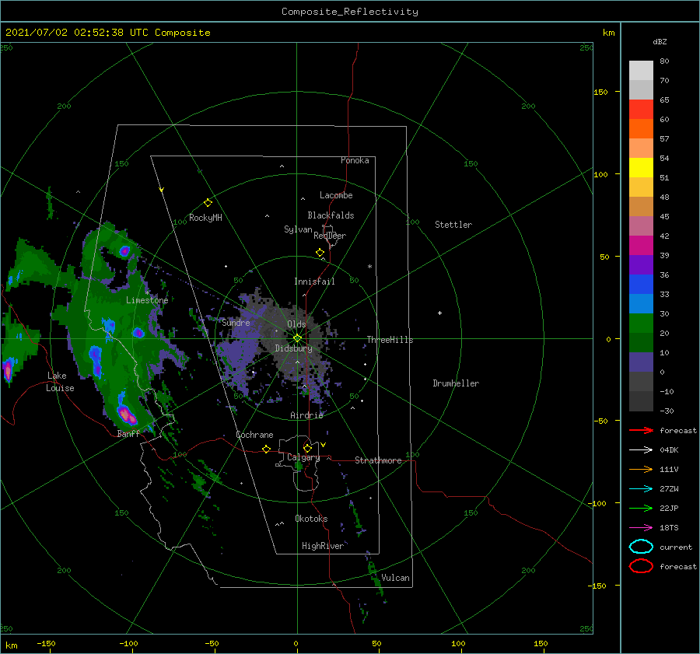Select the white 04DK arrow icon
This screenshot has width=700, height=654.
(x=641, y=450)
